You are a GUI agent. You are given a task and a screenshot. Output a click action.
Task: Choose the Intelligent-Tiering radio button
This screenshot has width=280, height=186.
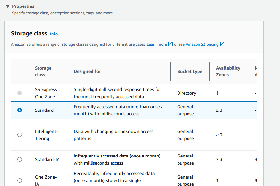pos(20,135)
